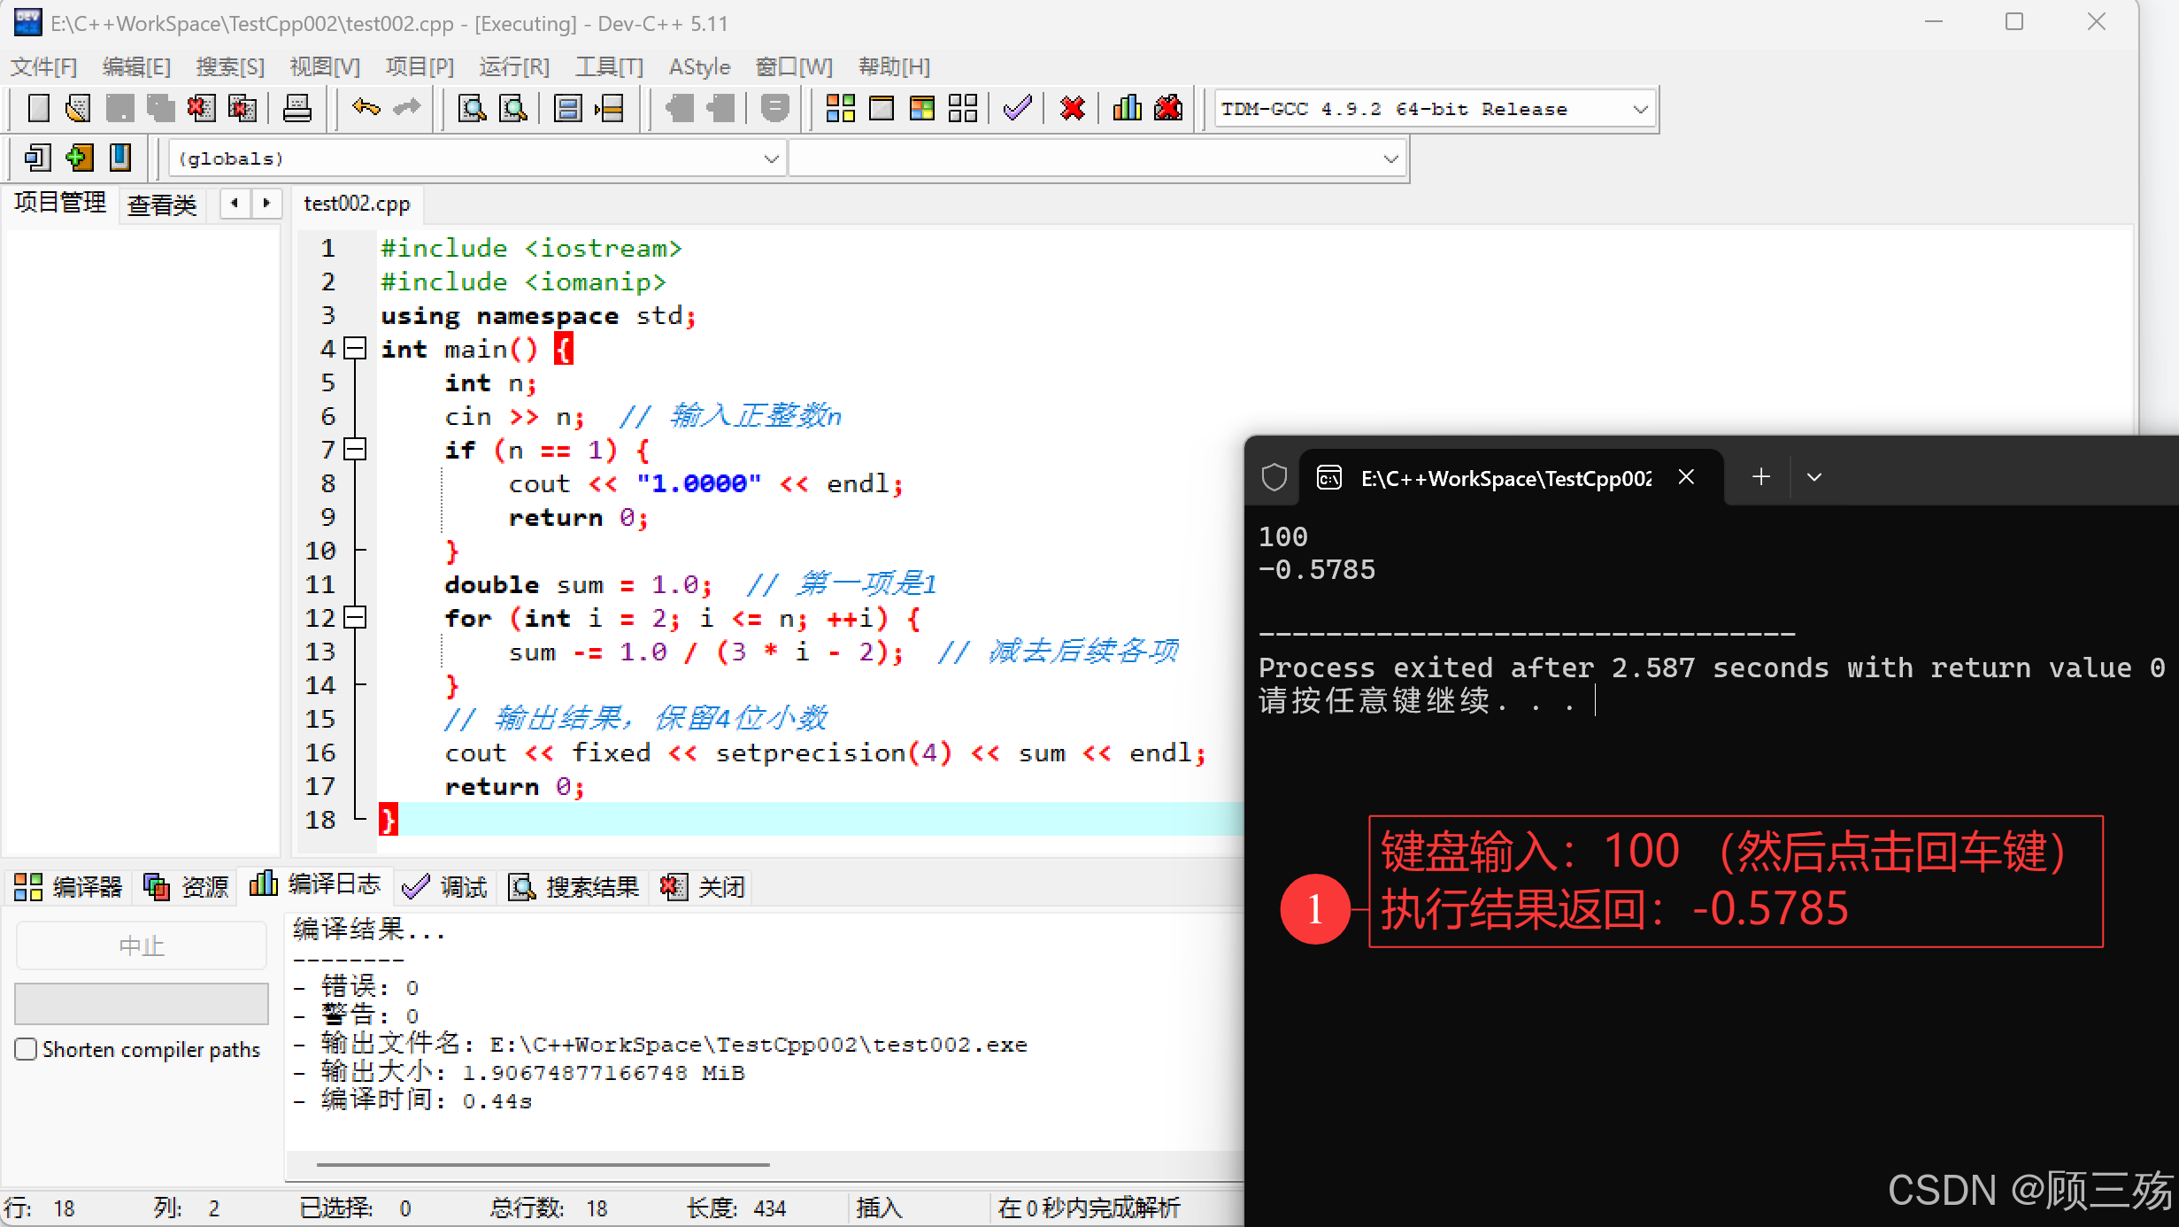The image size is (2179, 1227).
Task: Click the Undo arrow icon
Action: pyautogui.click(x=366, y=109)
